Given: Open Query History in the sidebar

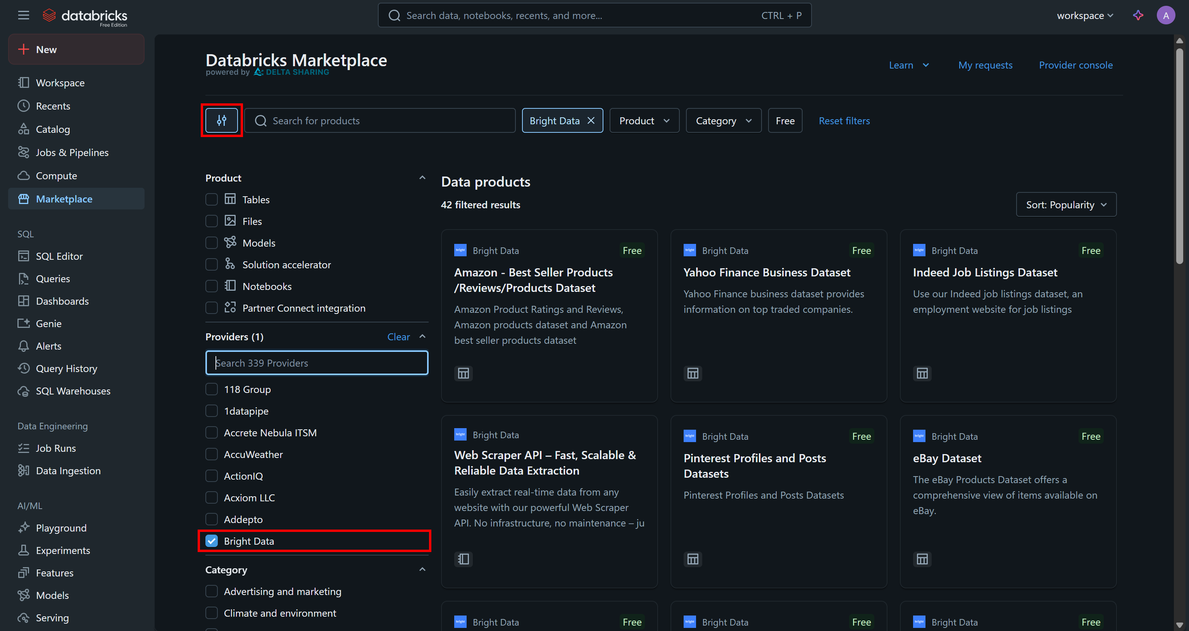Looking at the screenshot, I should pos(66,368).
